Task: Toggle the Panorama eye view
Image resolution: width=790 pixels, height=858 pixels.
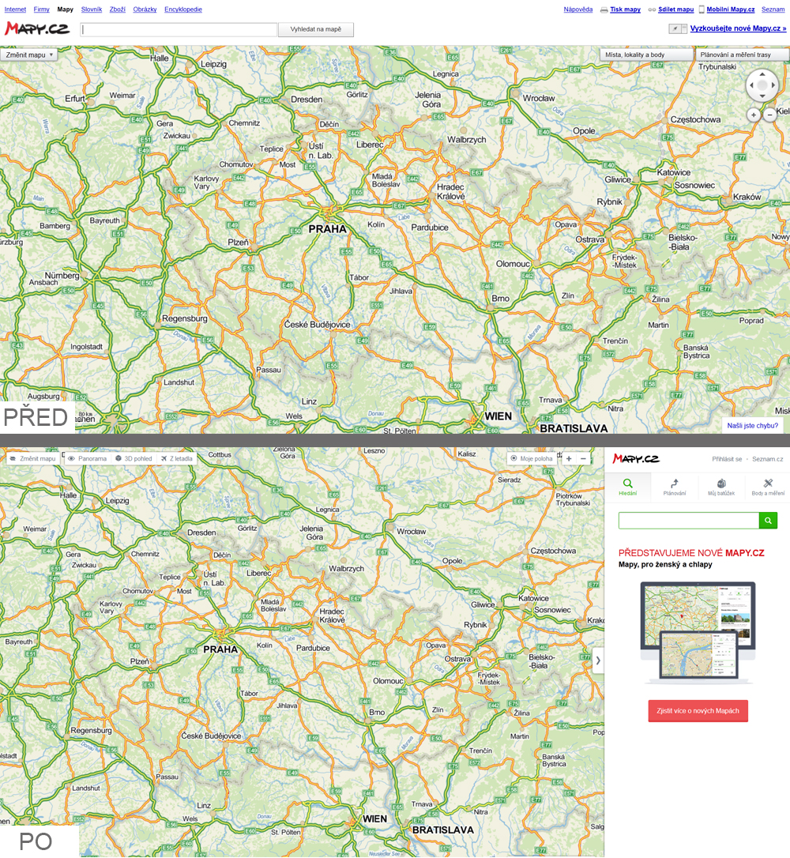Action: [87, 458]
